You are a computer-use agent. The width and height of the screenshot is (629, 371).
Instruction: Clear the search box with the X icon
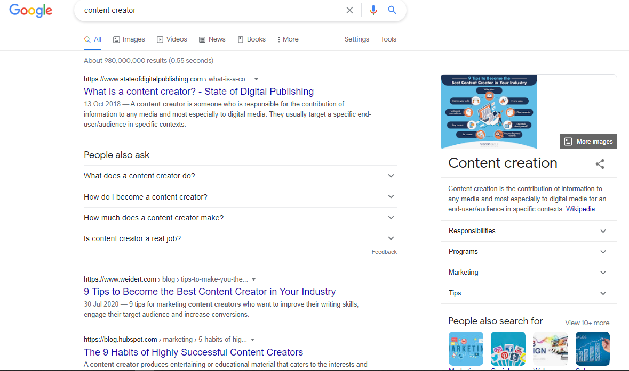coord(350,10)
